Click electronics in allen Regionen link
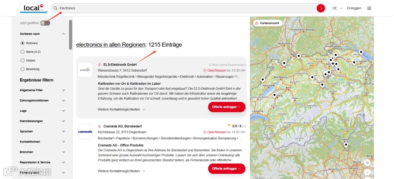The width and height of the screenshot is (394, 179). (x=111, y=45)
